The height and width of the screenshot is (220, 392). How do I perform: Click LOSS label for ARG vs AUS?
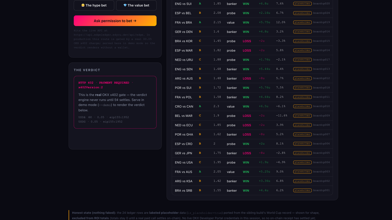[x=247, y=79]
